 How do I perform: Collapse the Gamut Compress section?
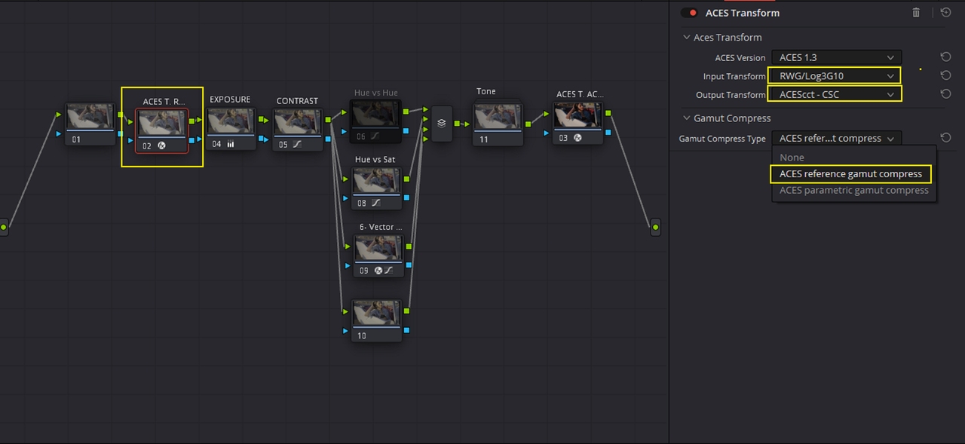pyautogui.click(x=686, y=118)
